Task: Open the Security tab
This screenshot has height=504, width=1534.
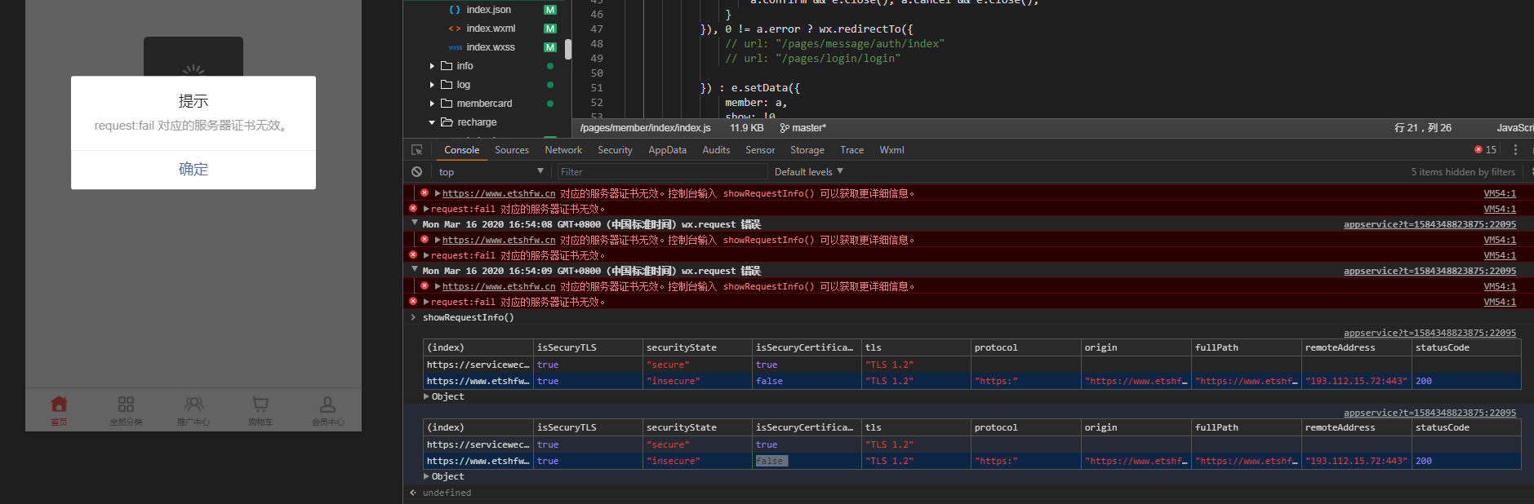Action: tap(615, 150)
